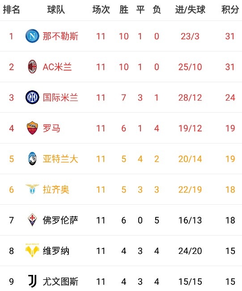Click the 胜 column header

click(x=124, y=9)
